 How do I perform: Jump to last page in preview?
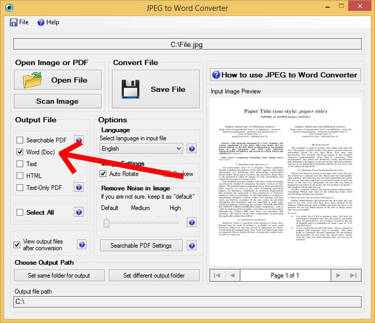point(352,275)
